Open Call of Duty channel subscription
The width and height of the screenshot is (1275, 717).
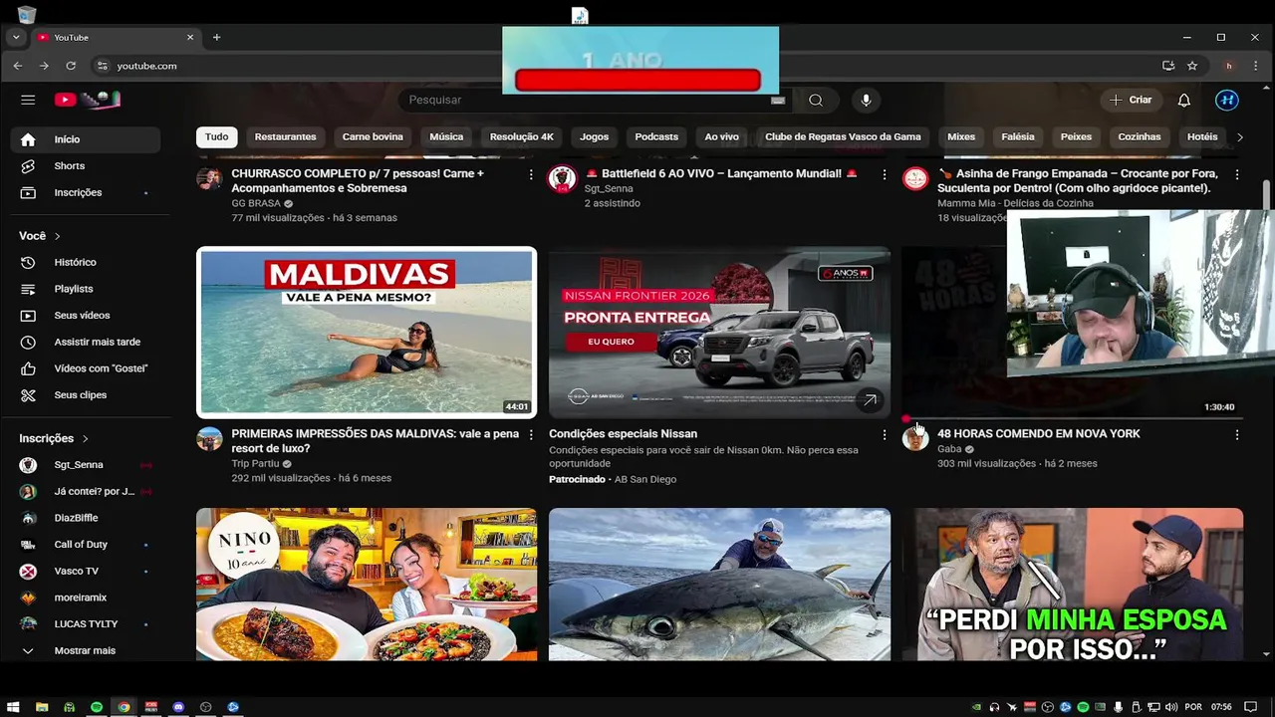[x=86, y=545]
